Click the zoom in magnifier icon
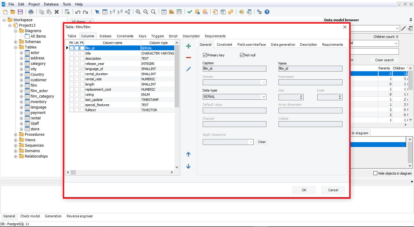This screenshot has height=227, width=414. point(138,12)
